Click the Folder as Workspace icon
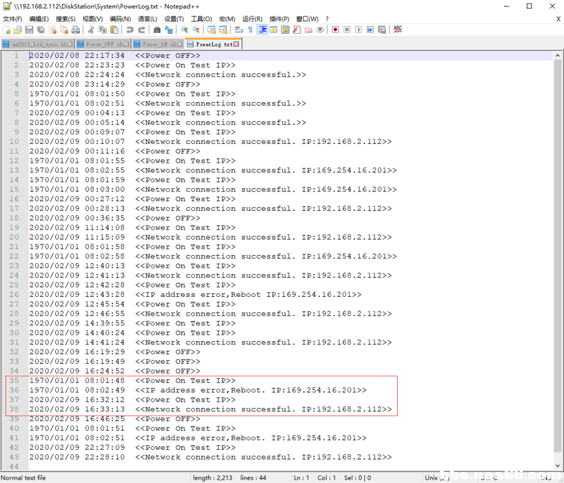Image resolution: width=564 pixels, height=483 pixels. pyautogui.click(x=308, y=30)
